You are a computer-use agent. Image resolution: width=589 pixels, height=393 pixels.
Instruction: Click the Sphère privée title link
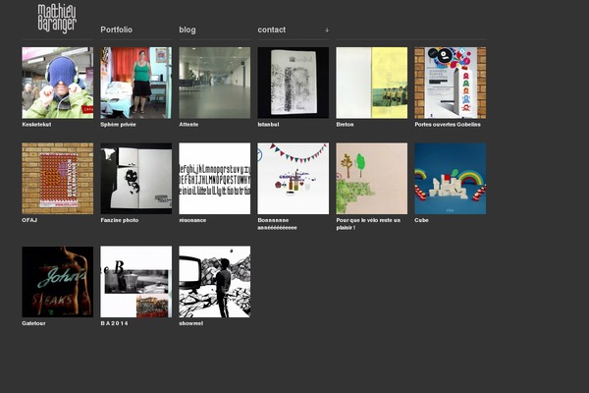[x=118, y=125]
